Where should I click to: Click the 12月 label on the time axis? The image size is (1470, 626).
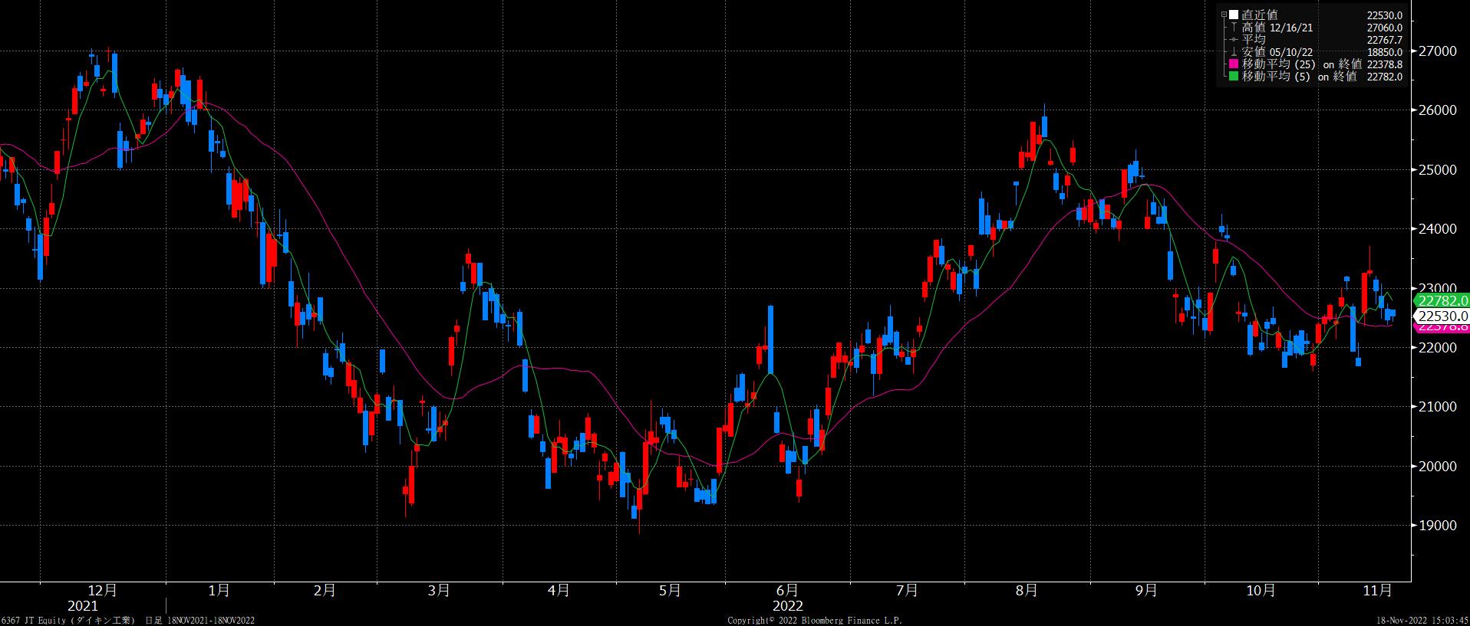[x=103, y=591]
